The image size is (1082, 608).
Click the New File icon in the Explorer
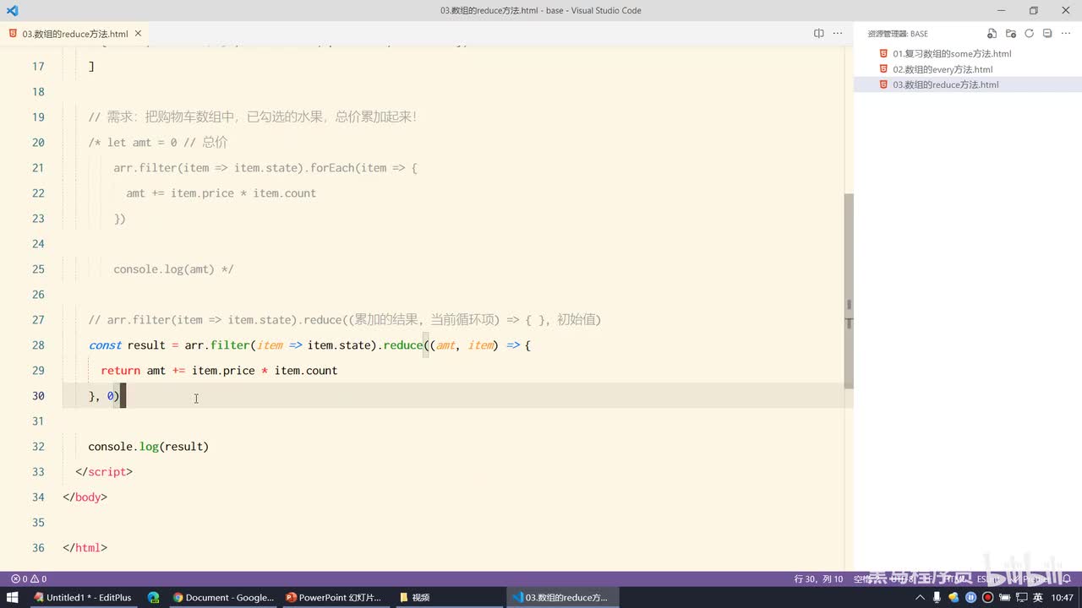(x=992, y=34)
